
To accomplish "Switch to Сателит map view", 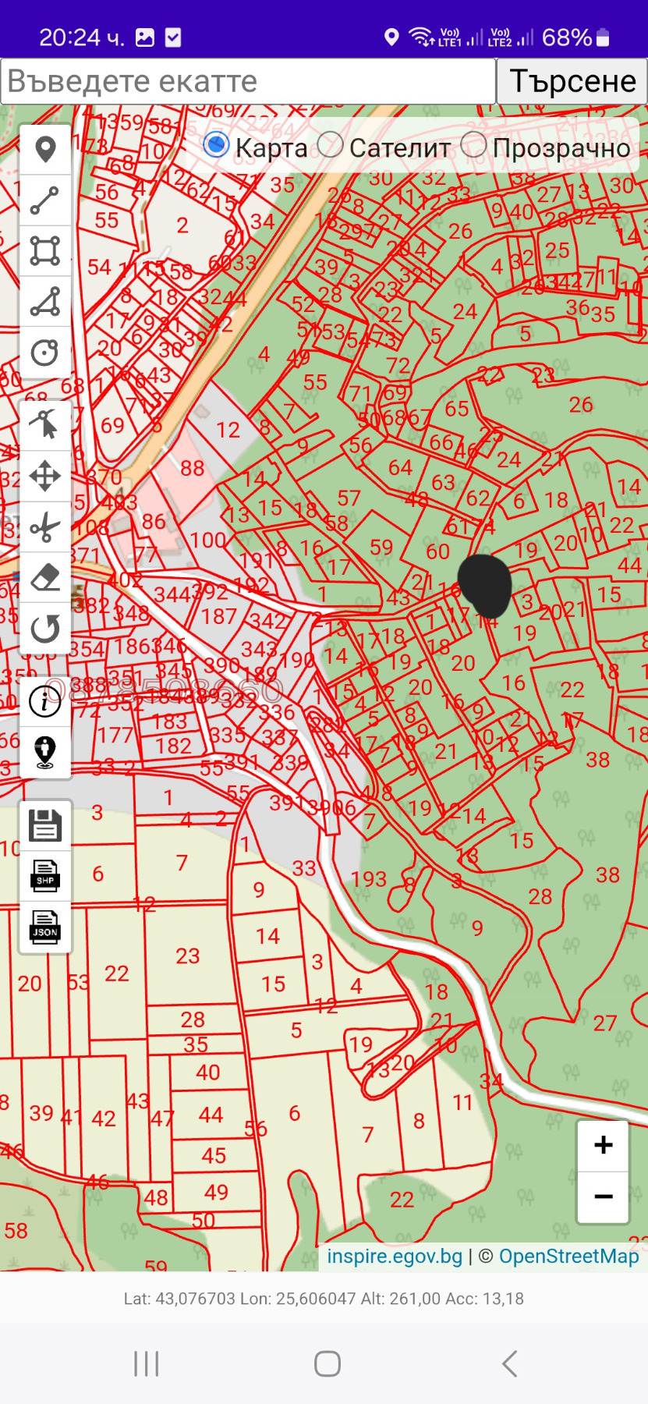I will (331, 145).
